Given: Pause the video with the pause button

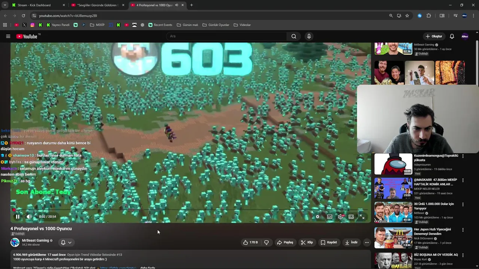Looking at the screenshot, I should (x=18, y=217).
